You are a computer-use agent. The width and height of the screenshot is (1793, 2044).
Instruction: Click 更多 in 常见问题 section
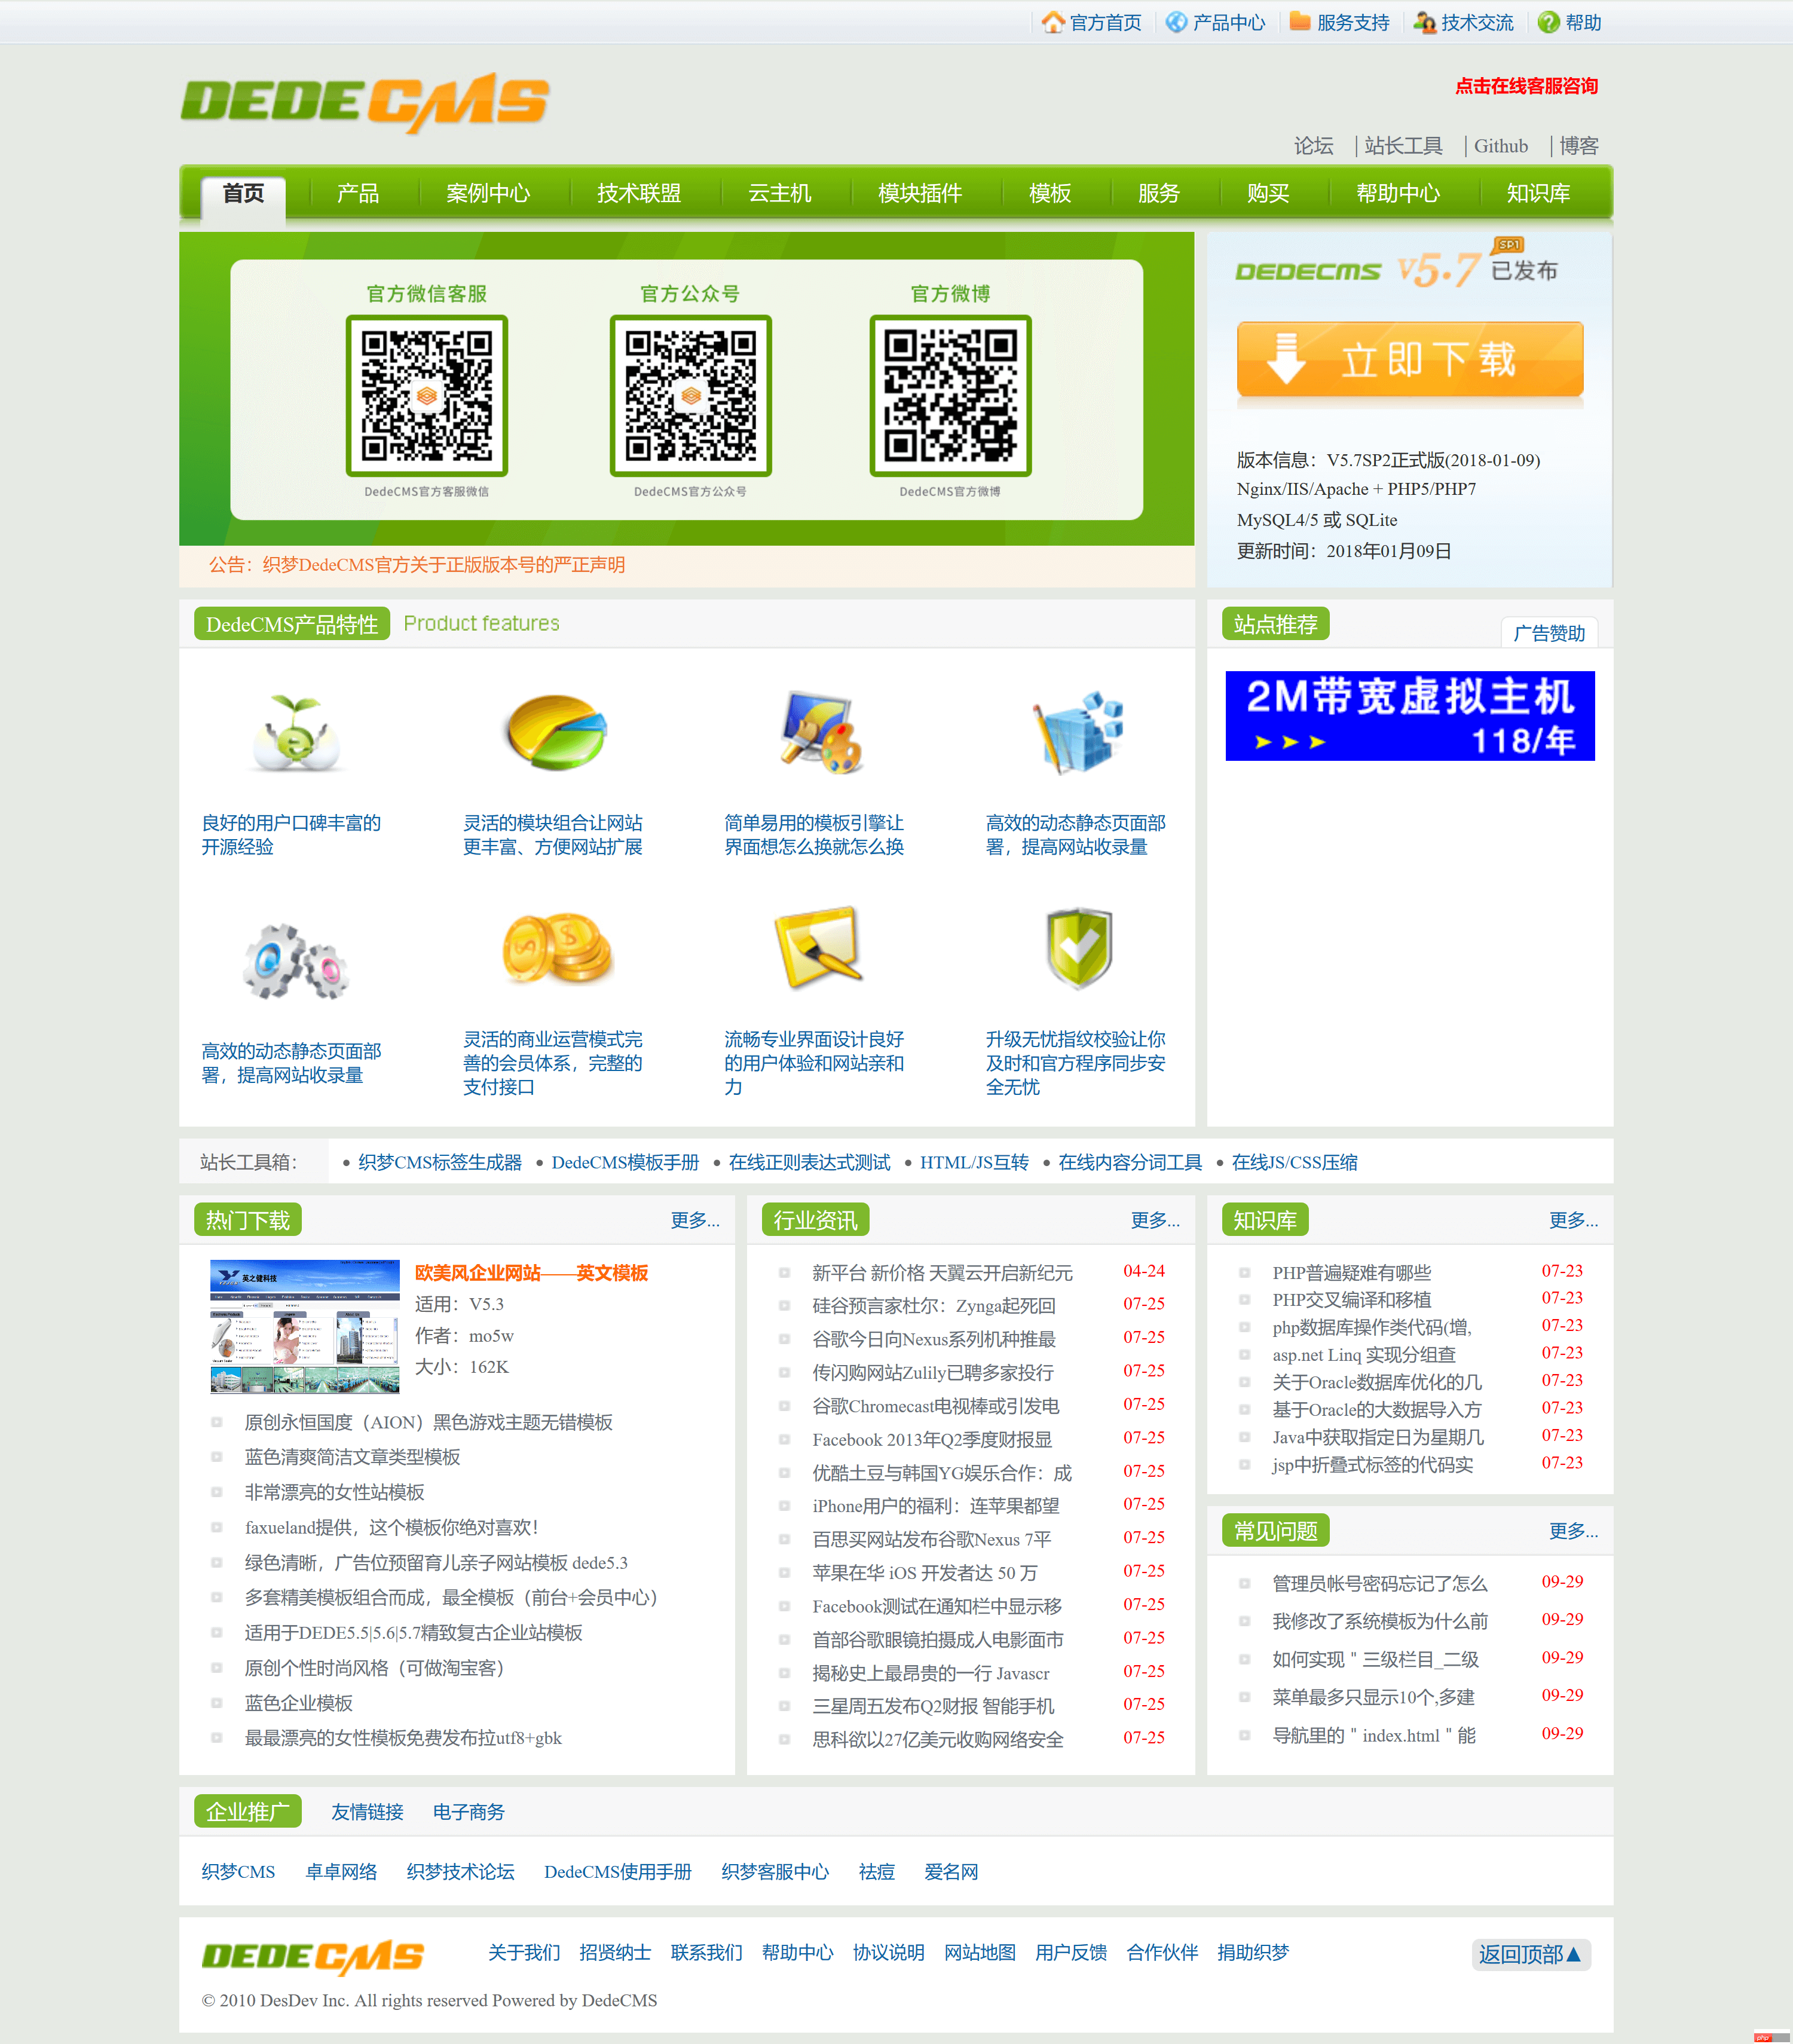(x=1573, y=1531)
